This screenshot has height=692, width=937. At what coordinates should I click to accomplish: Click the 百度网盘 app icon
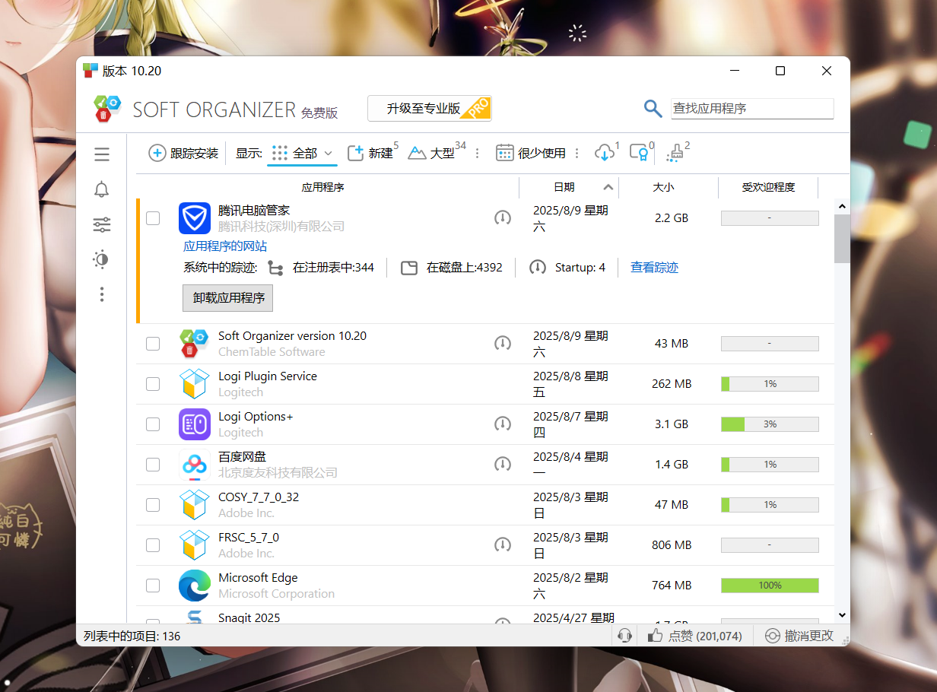(195, 465)
